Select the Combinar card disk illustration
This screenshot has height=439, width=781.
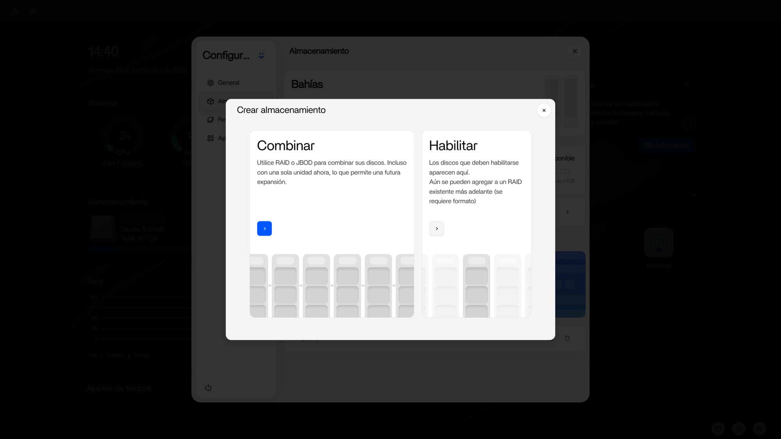pos(332,286)
